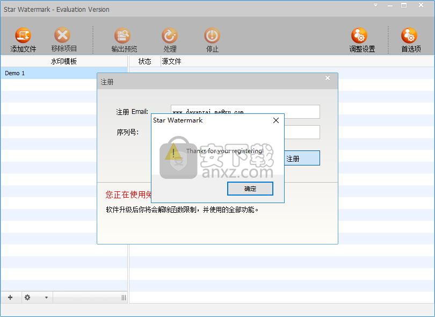Confirm the message with 确定 button
This screenshot has height=317, width=435.
[250, 189]
